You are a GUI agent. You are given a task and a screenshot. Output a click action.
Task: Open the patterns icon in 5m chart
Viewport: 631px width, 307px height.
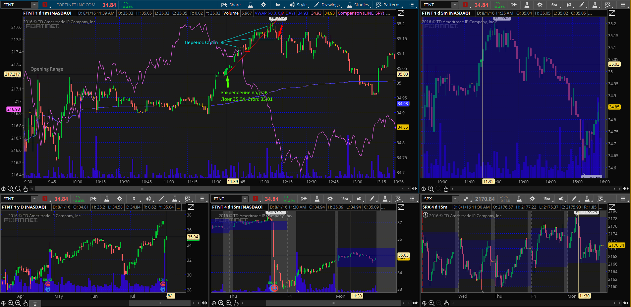[x=608, y=5]
